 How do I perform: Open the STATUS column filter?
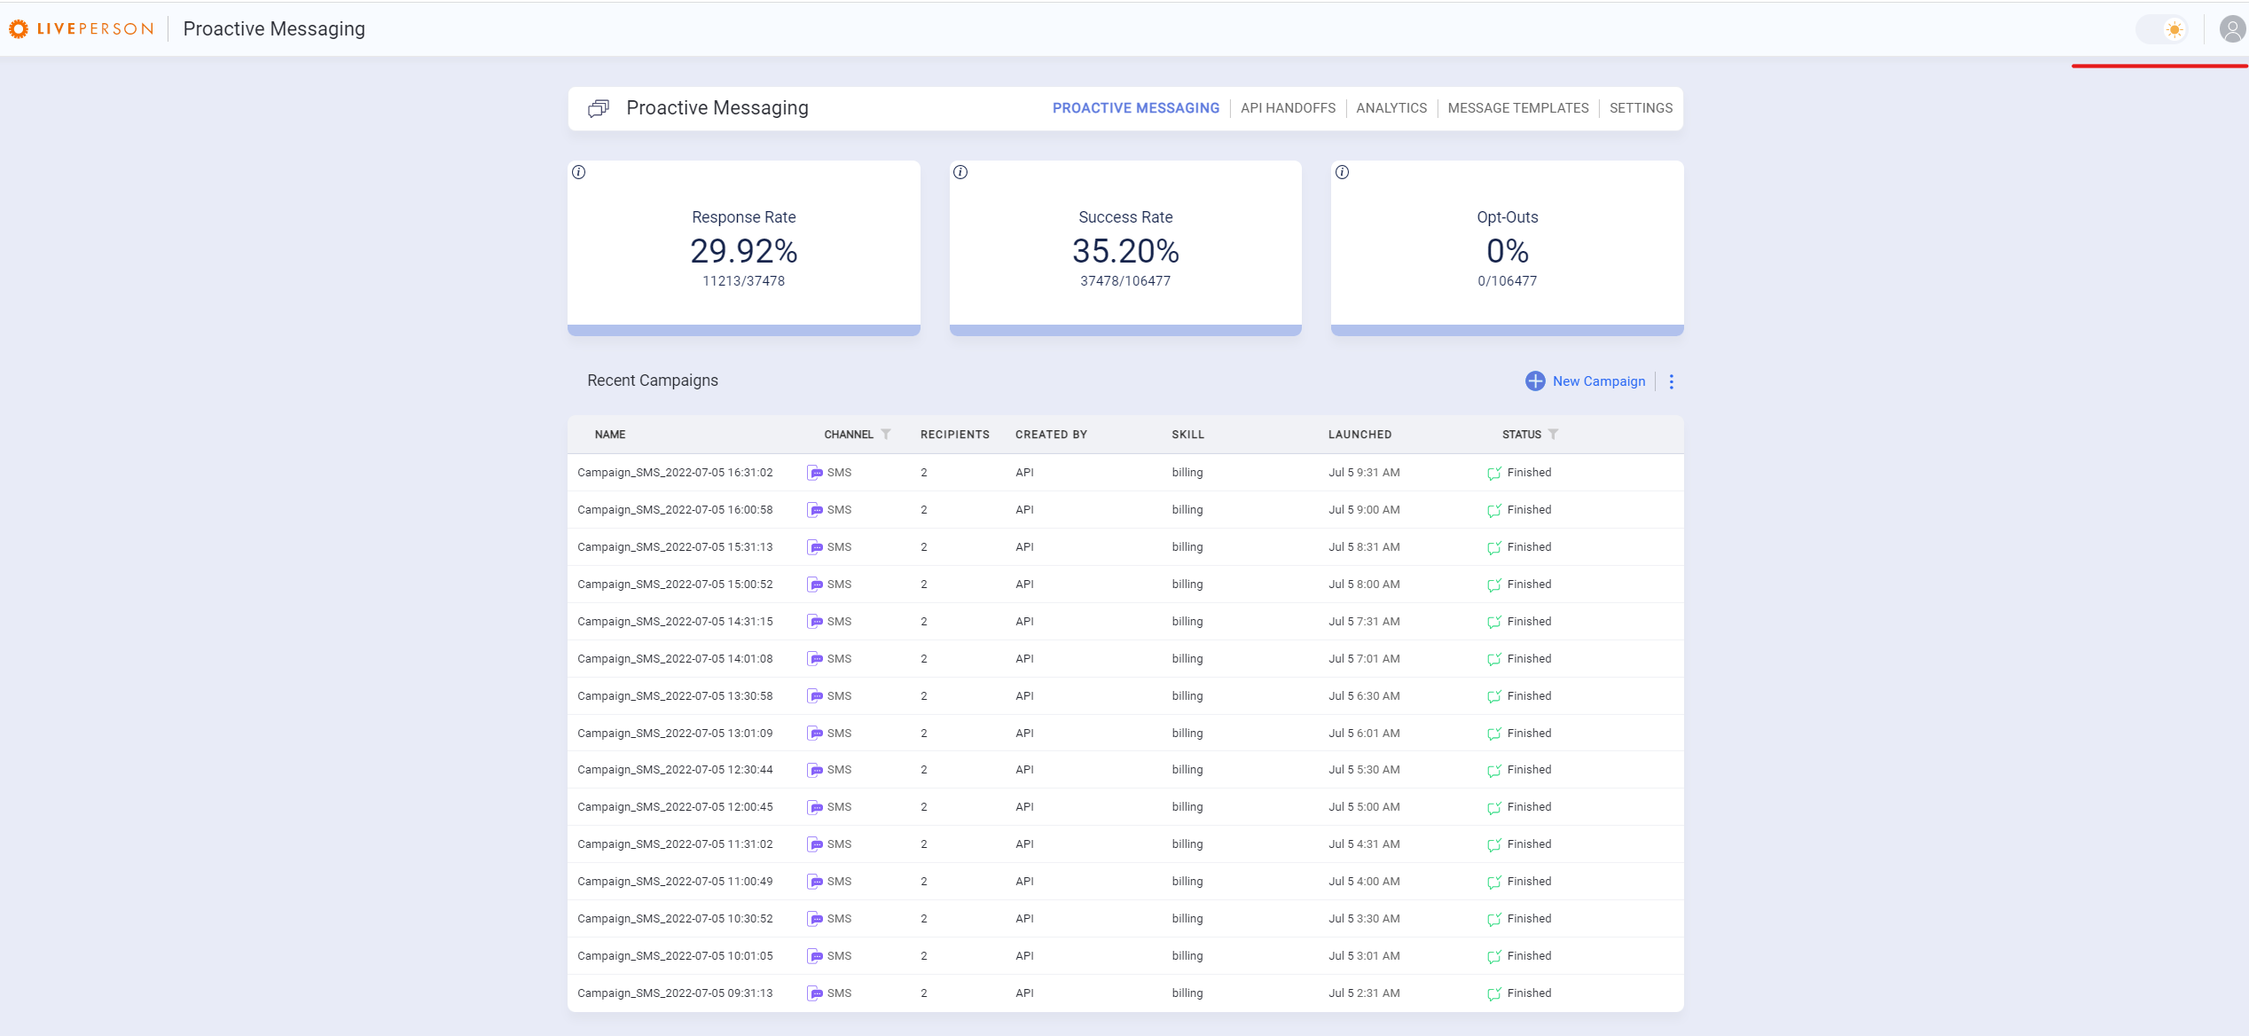coord(1553,435)
